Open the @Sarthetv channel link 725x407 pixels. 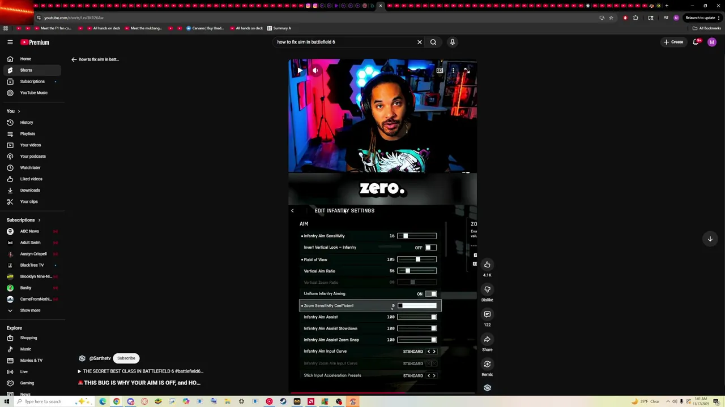point(100,358)
